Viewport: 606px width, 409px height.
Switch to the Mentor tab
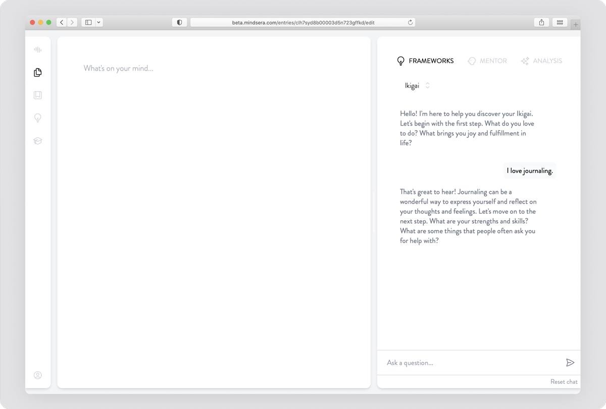pyautogui.click(x=487, y=61)
